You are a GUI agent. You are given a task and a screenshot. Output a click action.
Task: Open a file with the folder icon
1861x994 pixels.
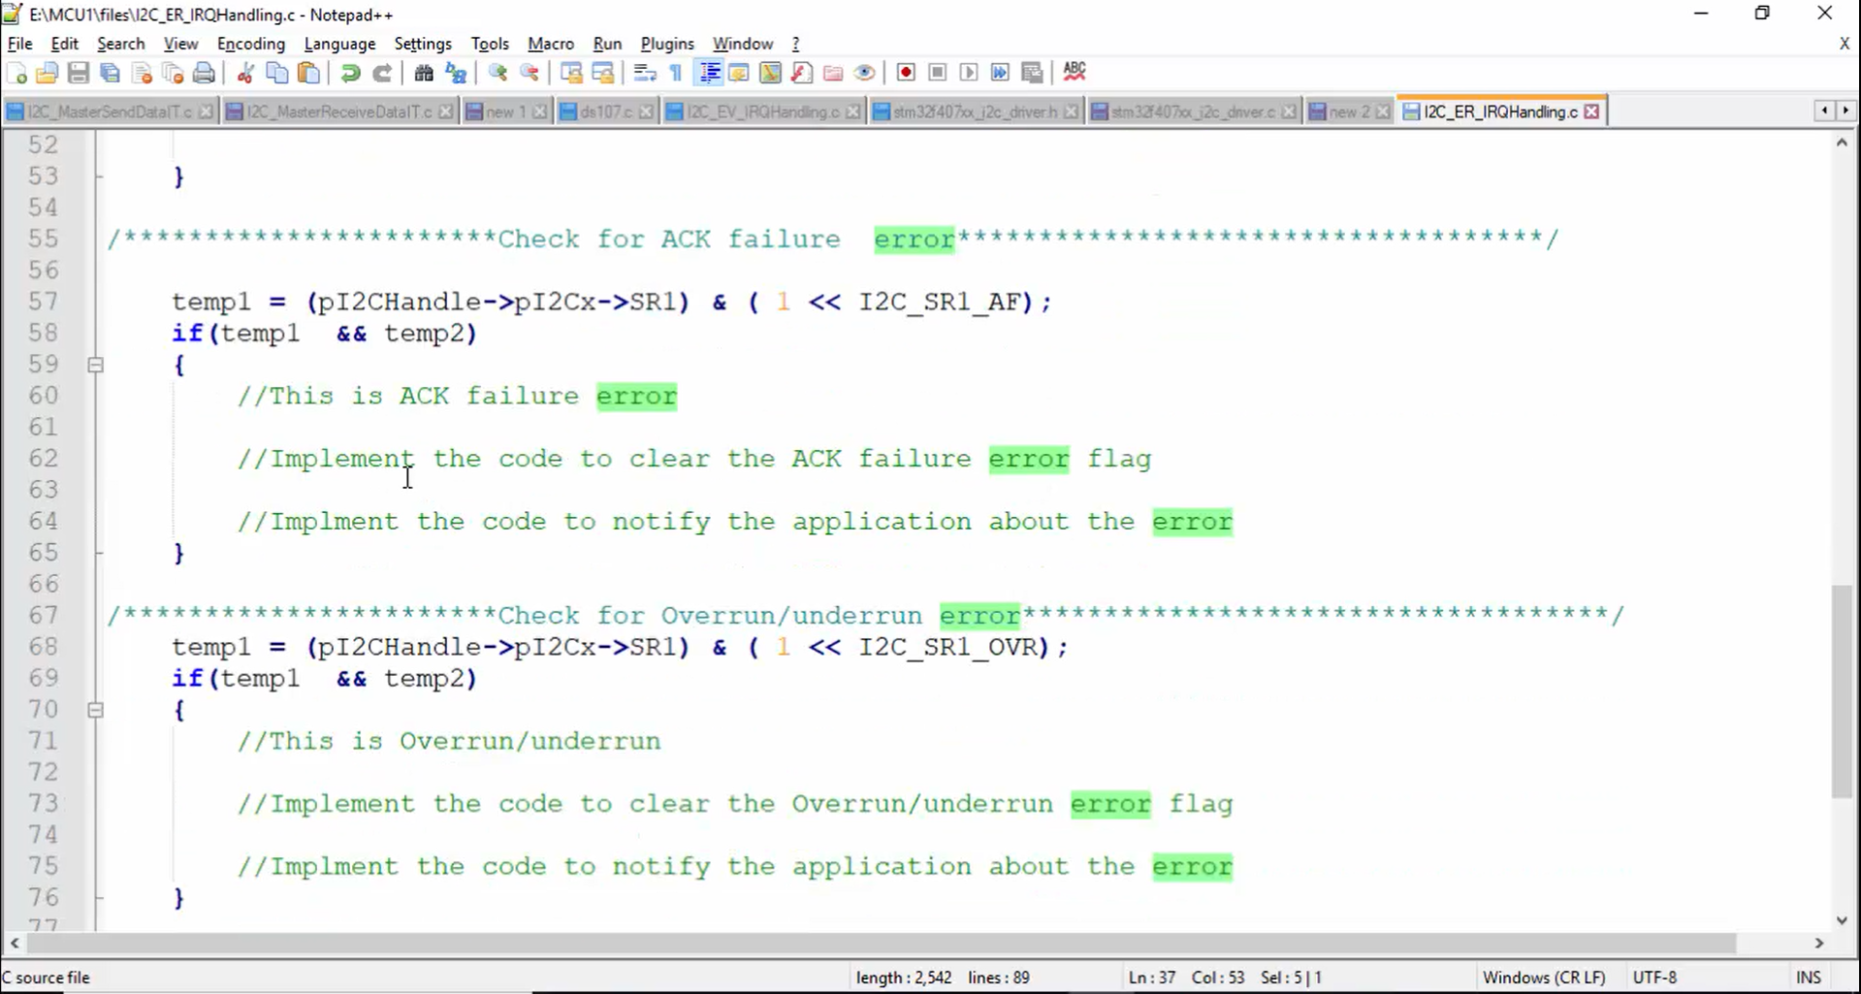pos(47,73)
